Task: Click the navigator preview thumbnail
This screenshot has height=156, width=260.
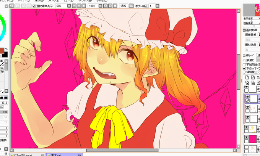Action: coord(251,10)
